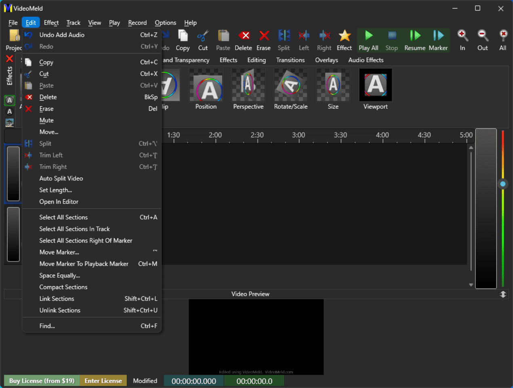Screen dimensions: 513x388
Task: Open the View menu
Action: (x=95, y=23)
